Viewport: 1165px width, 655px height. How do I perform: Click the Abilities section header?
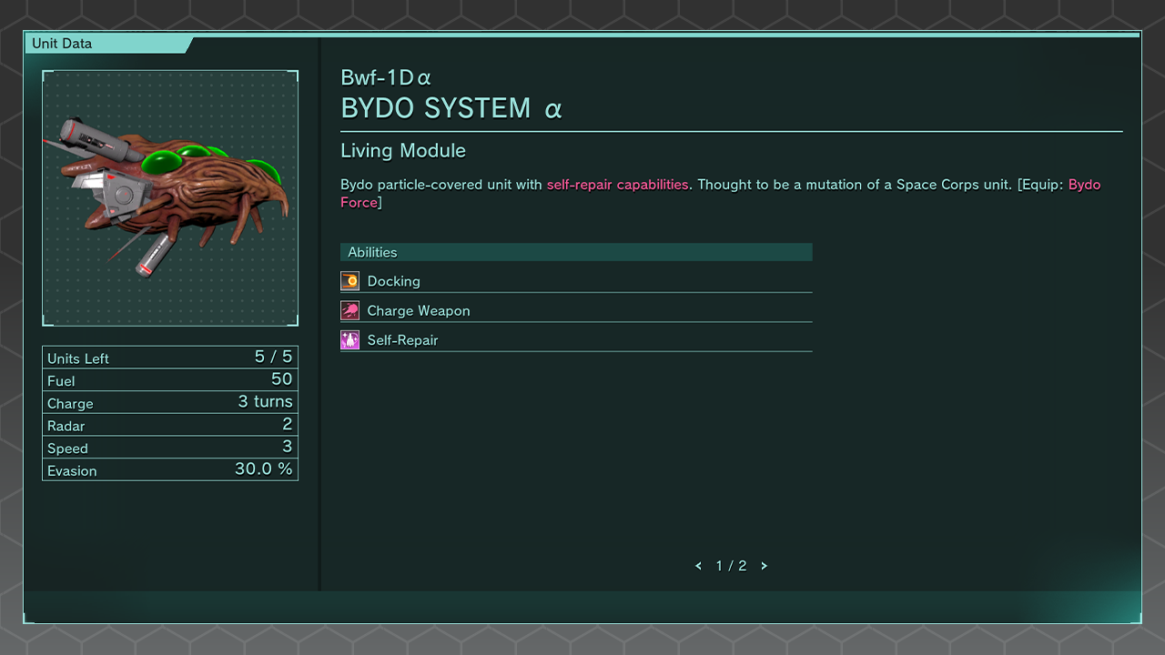(x=575, y=252)
